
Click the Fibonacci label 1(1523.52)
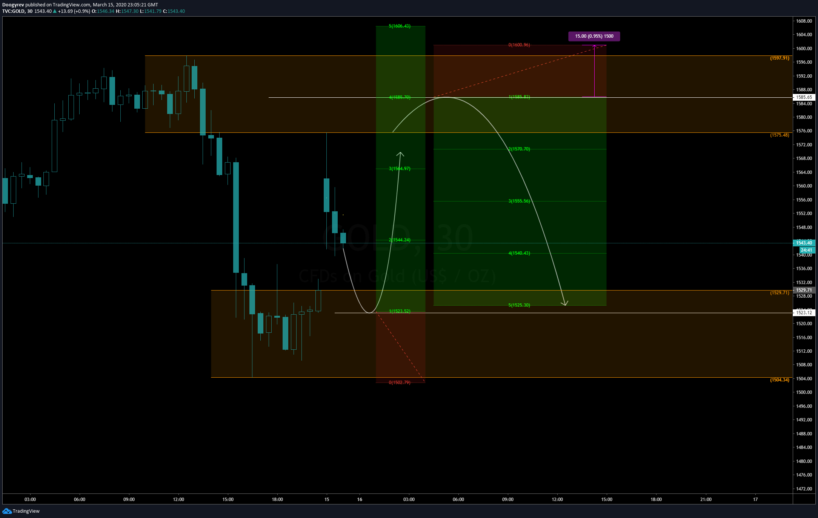[x=400, y=311]
